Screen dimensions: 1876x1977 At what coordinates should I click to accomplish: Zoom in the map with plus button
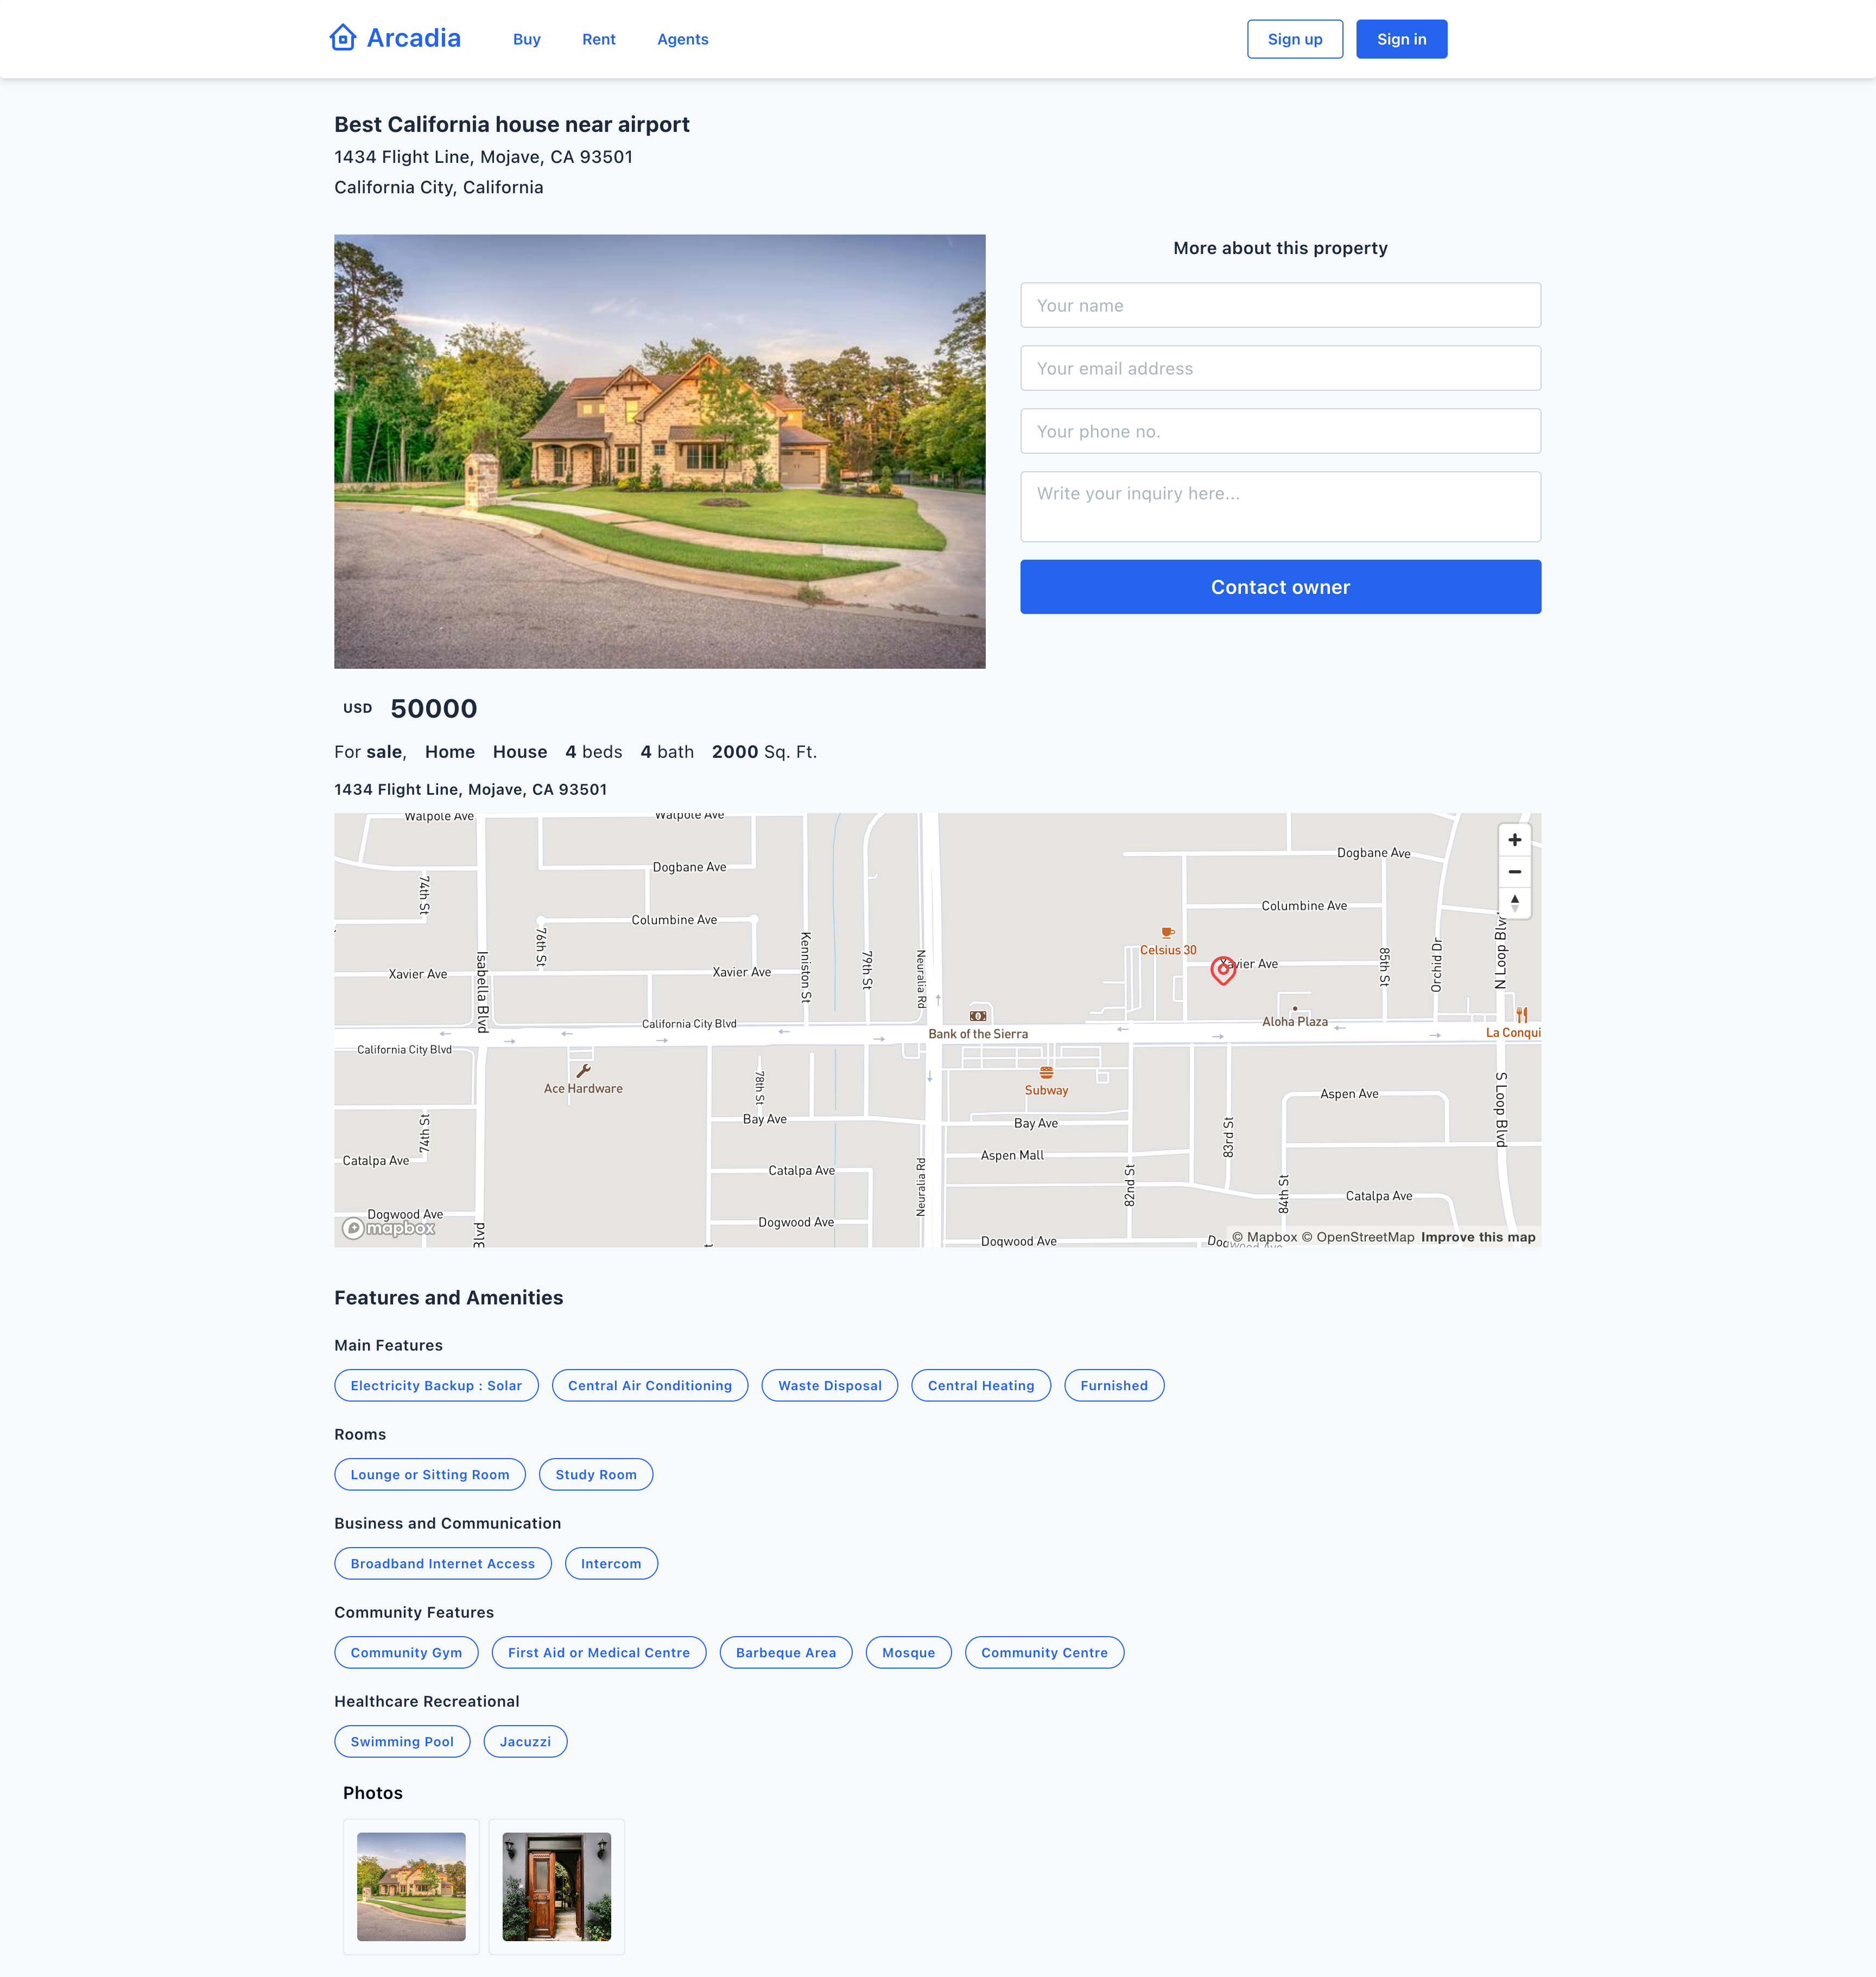click(x=1514, y=840)
